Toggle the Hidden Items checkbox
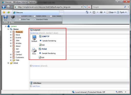The image size is (131, 95). (x=35, y=16)
